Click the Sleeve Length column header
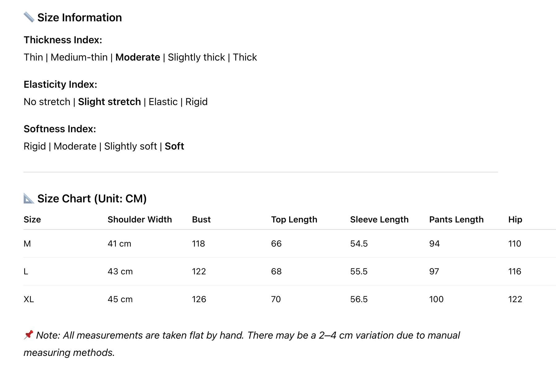The width and height of the screenshot is (556, 372). (379, 220)
